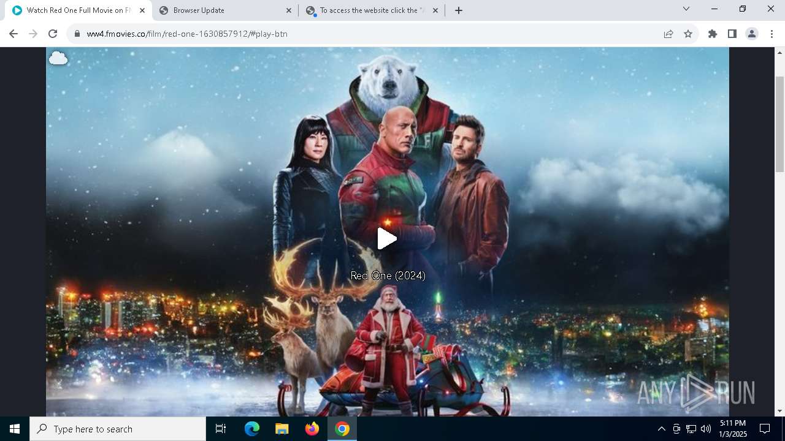
Task: Minimize the Chrome window
Action: click(x=714, y=9)
